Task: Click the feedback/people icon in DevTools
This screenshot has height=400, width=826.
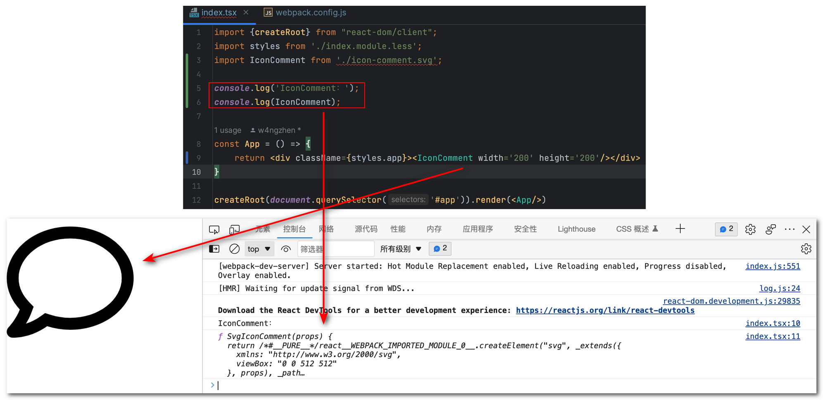Action: click(771, 229)
